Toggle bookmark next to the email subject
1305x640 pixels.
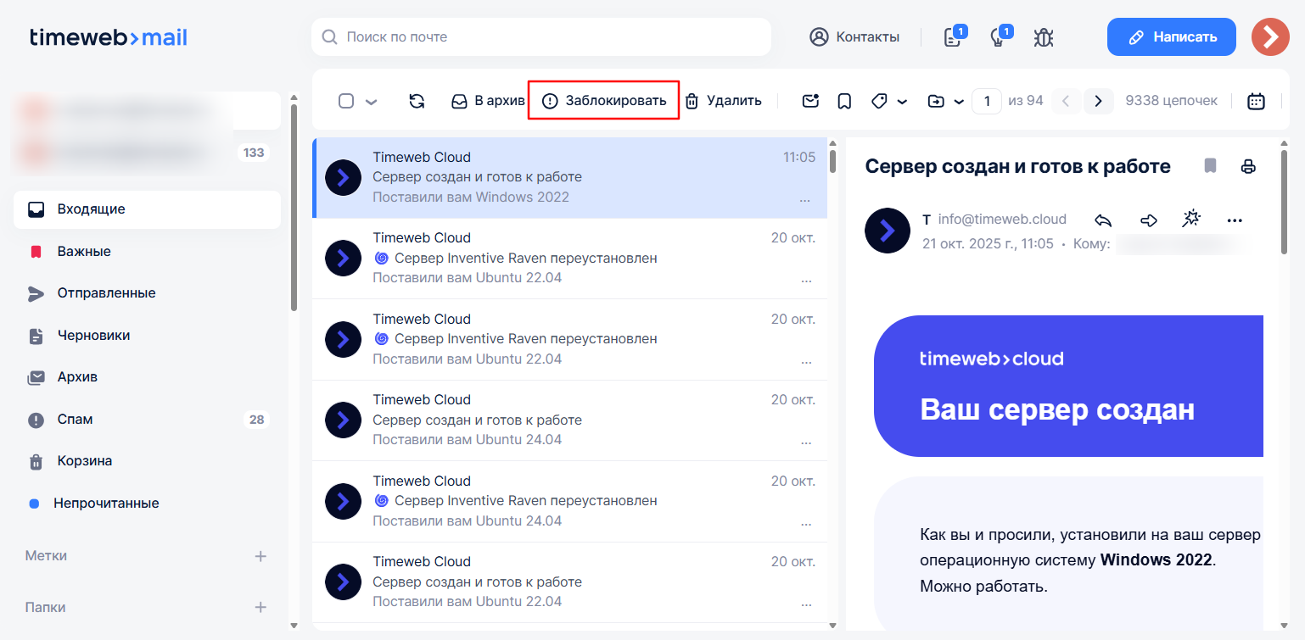point(1211,166)
